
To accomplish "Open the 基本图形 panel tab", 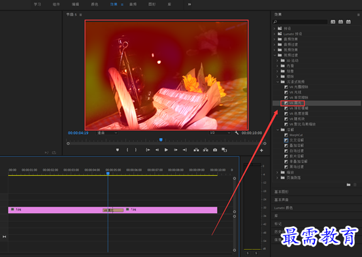I will [x=281, y=192].
